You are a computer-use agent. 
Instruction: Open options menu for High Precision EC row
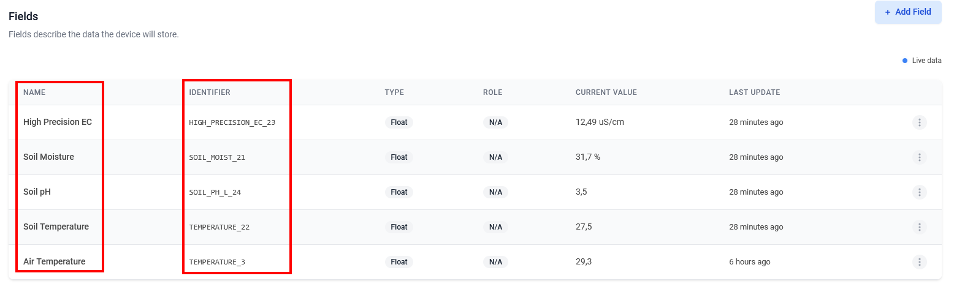point(919,122)
